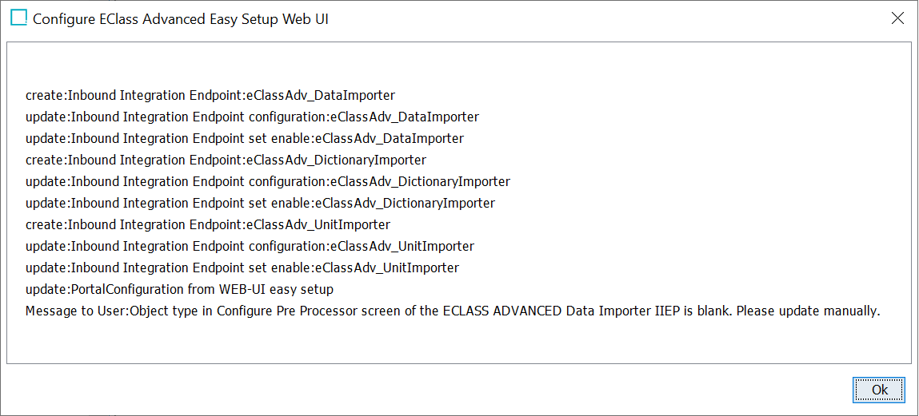Click the teal window icon in title bar
Viewport: 919px width, 416px height.
pyautogui.click(x=19, y=18)
